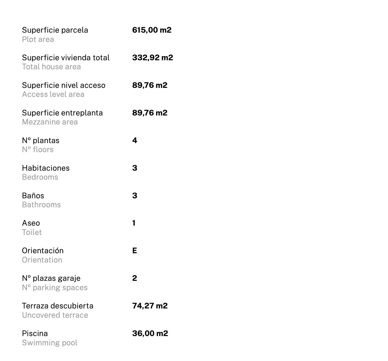This screenshot has height=361, width=388.
Task: Select the 332,92 m2 total house value
Action: 152,58
